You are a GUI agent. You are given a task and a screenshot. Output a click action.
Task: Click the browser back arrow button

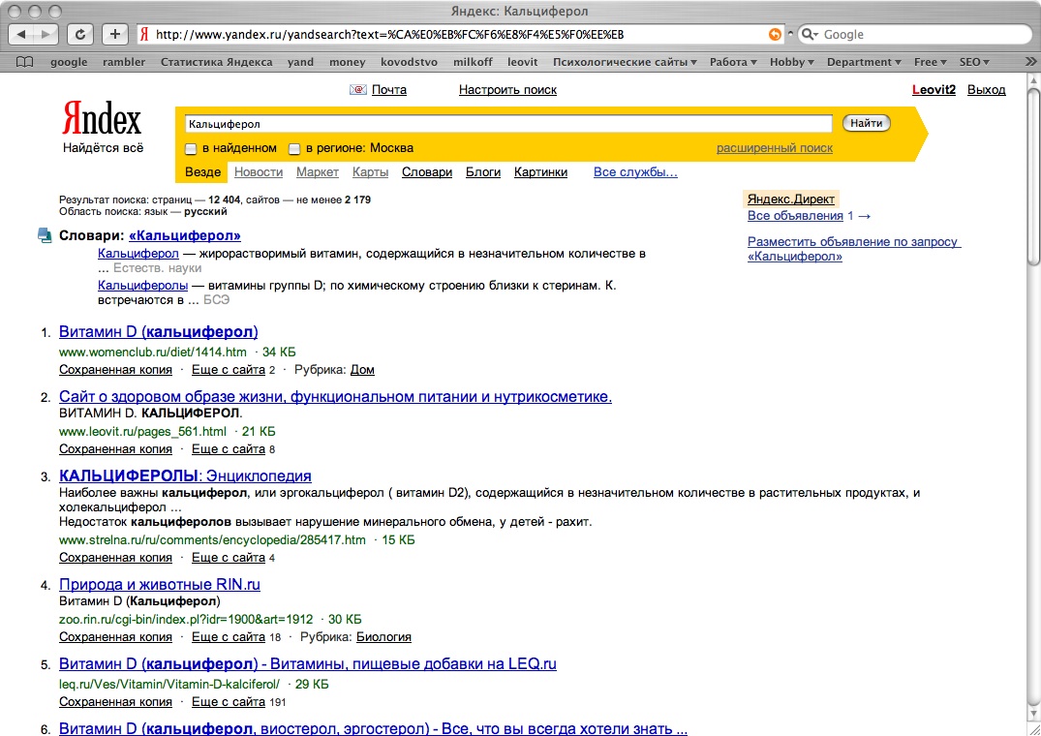coord(23,34)
